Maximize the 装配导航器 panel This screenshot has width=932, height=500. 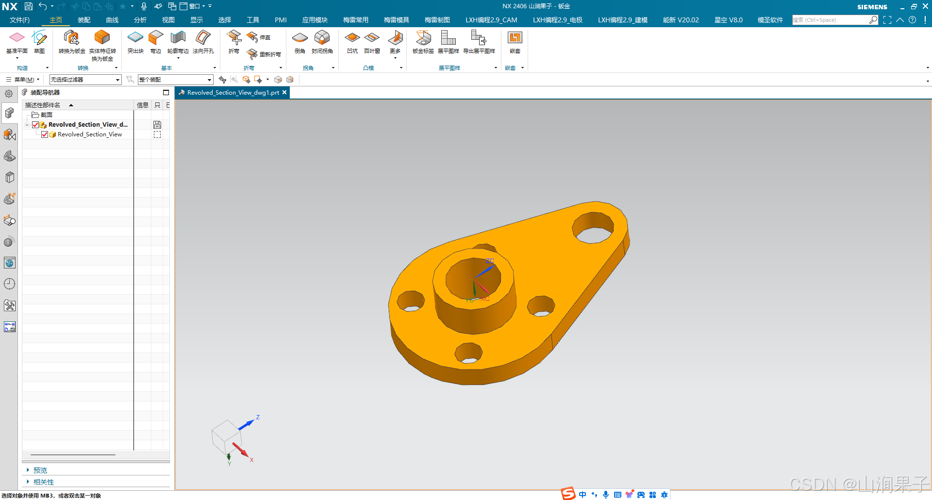click(x=166, y=92)
